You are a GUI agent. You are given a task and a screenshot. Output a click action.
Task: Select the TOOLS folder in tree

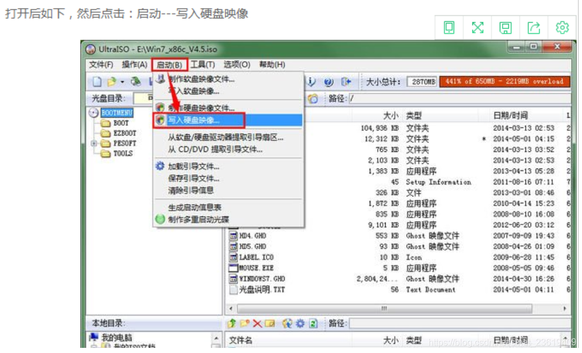pyautogui.click(x=123, y=153)
